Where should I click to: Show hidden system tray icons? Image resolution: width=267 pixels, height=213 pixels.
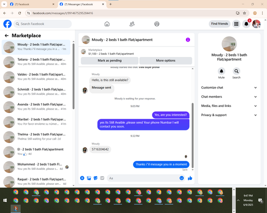click(238, 200)
